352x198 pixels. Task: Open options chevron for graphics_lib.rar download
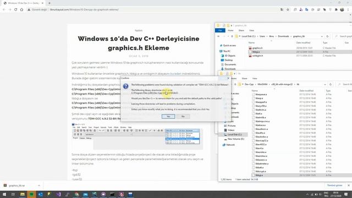(39, 185)
